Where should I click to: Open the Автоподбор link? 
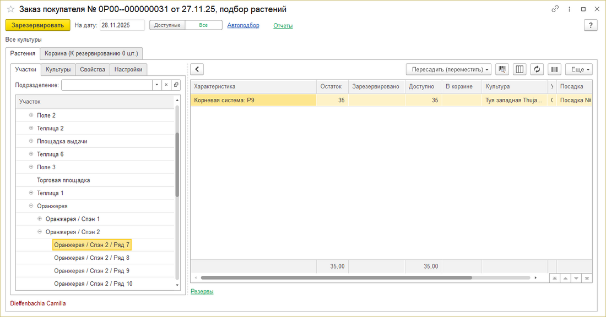[x=243, y=25]
